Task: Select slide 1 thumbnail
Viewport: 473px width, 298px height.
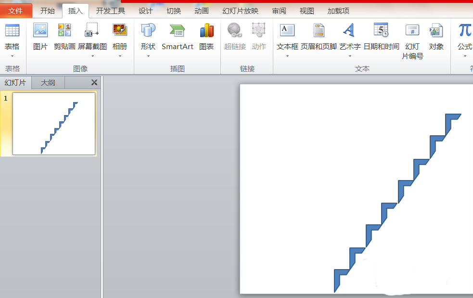Action: (x=54, y=124)
